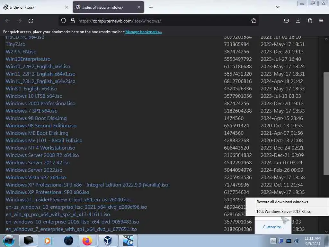Open Windows NT 4 Workstation.iso
Screen dimensions: 329x247
tap(40, 148)
